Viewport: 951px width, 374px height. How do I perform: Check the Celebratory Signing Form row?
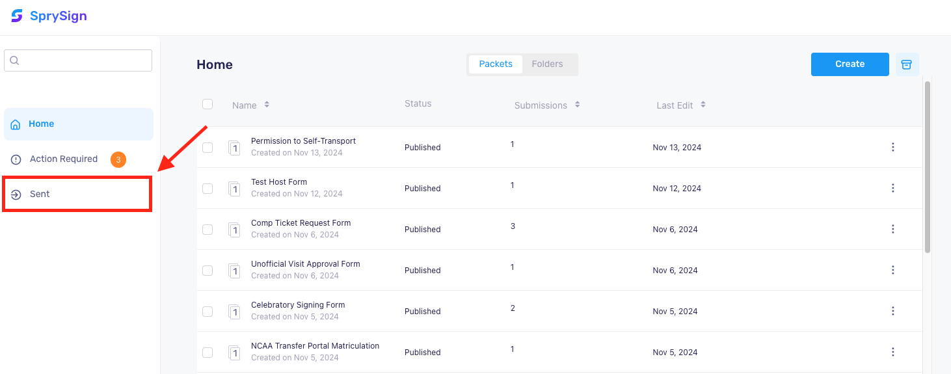click(x=208, y=312)
